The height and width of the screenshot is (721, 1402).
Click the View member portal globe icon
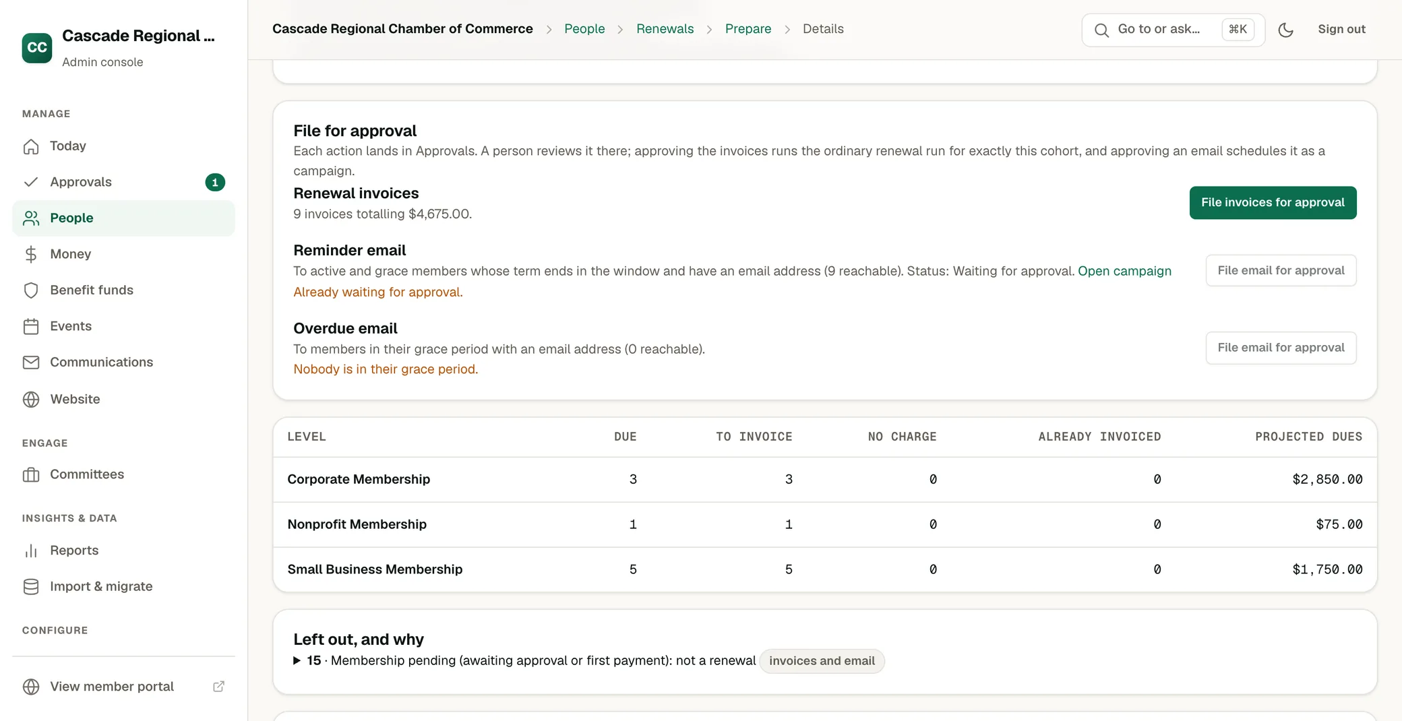[x=31, y=687]
